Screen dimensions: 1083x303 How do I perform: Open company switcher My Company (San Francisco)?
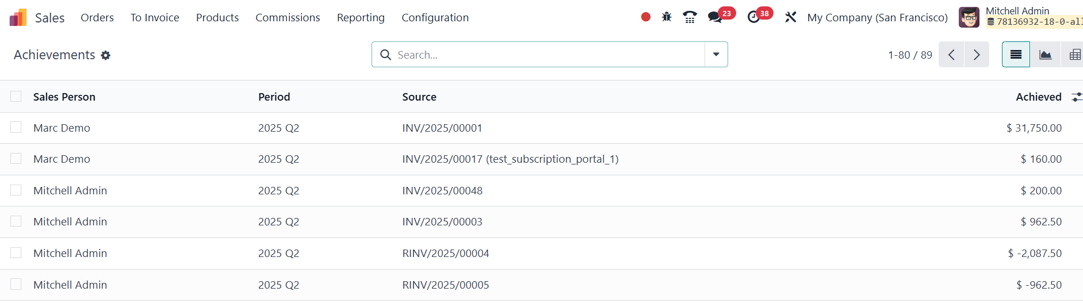tap(877, 18)
